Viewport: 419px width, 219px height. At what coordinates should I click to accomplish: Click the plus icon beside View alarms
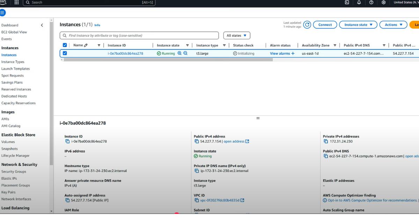click(x=293, y=53)
